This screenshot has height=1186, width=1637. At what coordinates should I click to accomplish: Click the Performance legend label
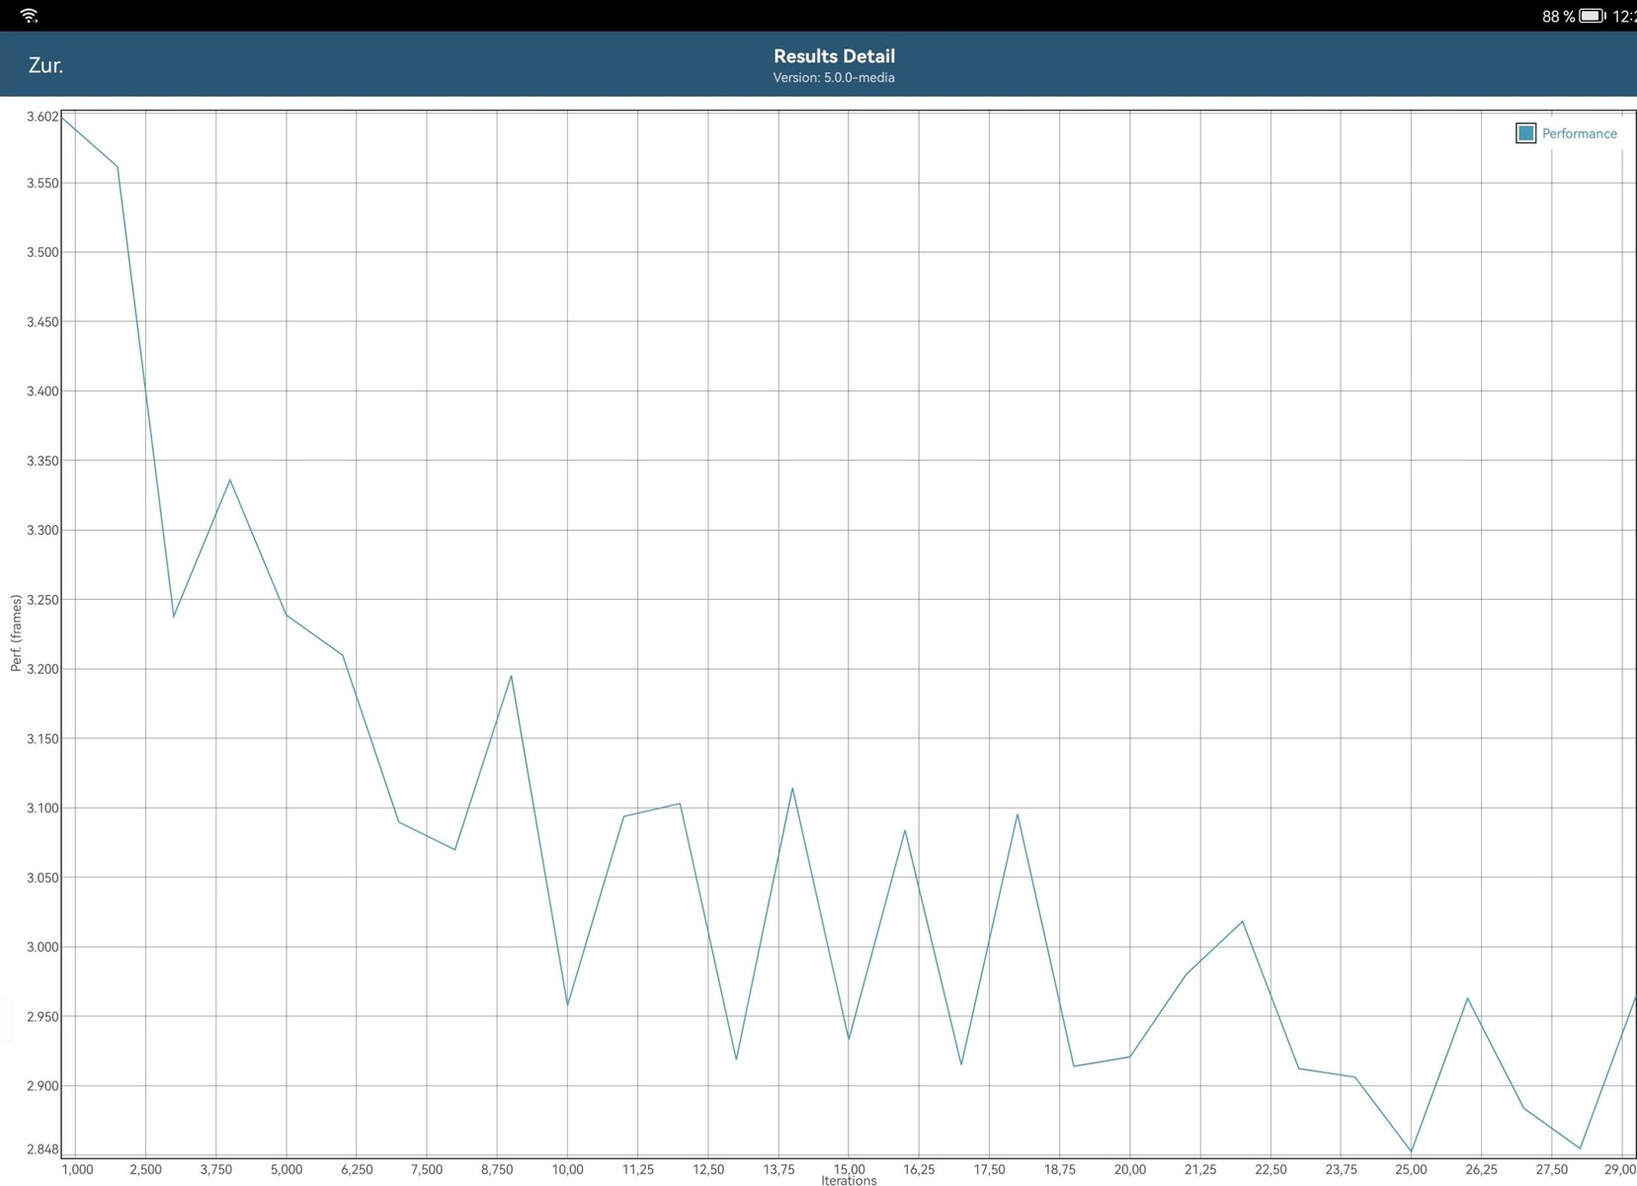point(1579,133)
